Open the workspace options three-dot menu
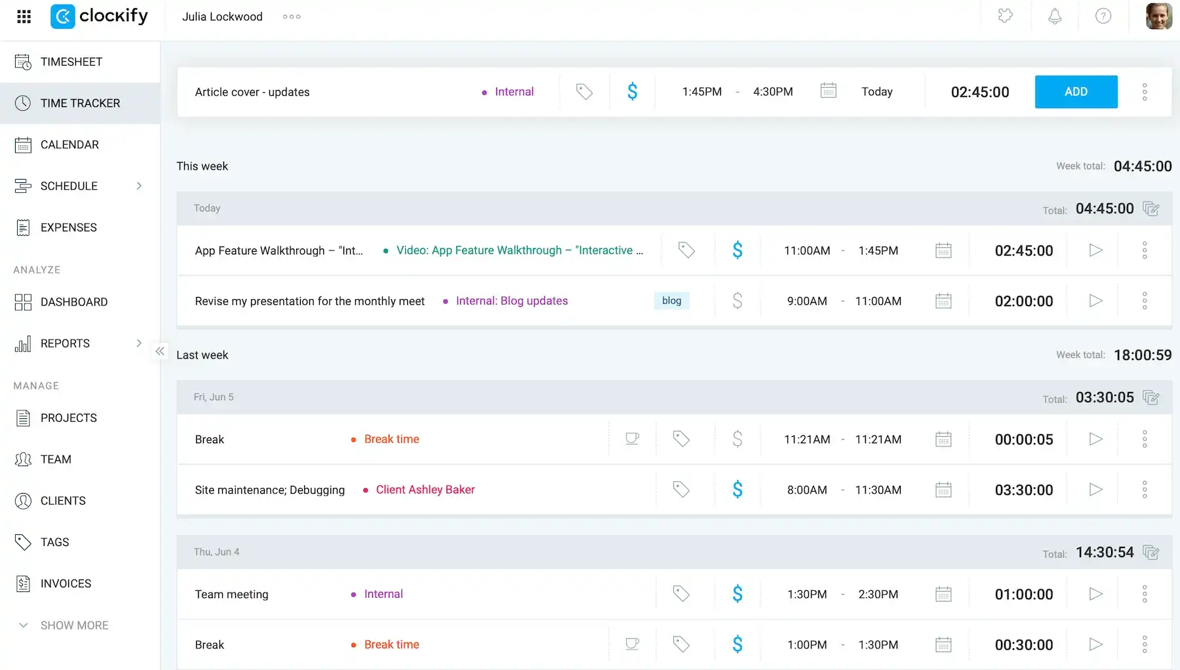 [292, 16]
